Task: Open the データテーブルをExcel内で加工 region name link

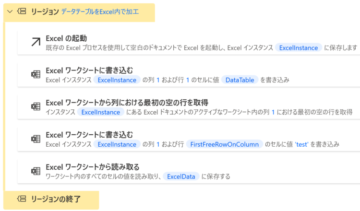Action: click(x=100, y=12)
